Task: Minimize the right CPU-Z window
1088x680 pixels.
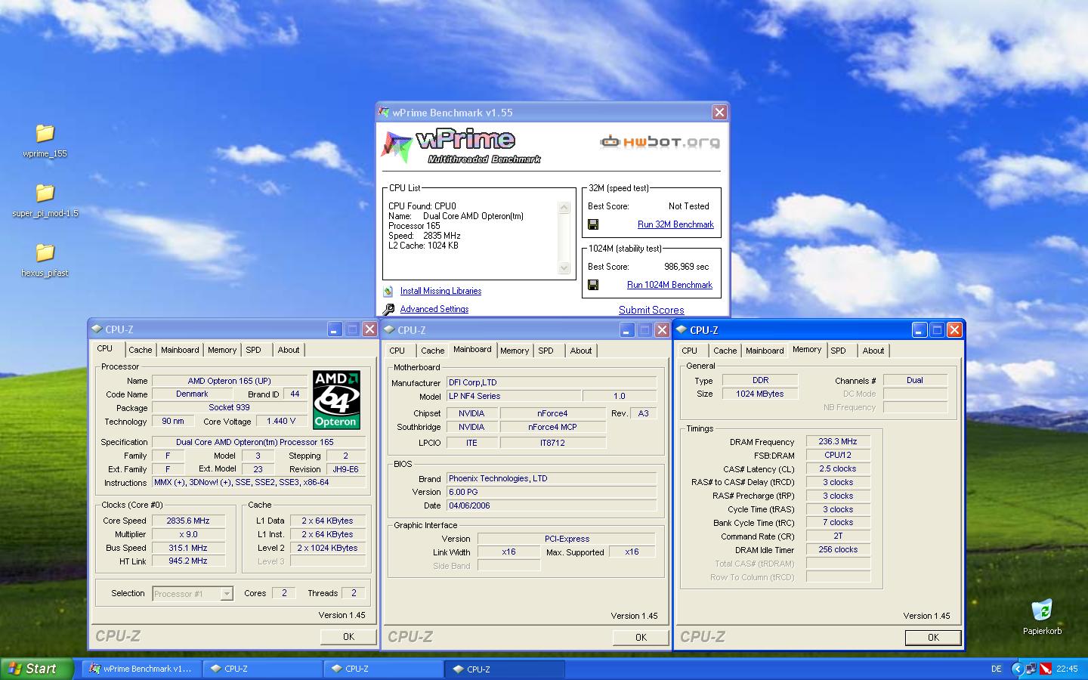Action: [x=919, y=330]
